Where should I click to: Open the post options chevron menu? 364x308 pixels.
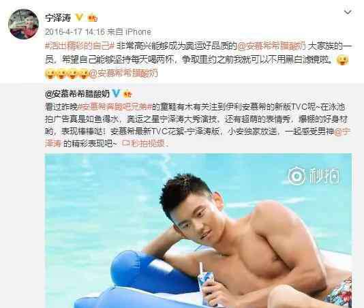(348, 12)
